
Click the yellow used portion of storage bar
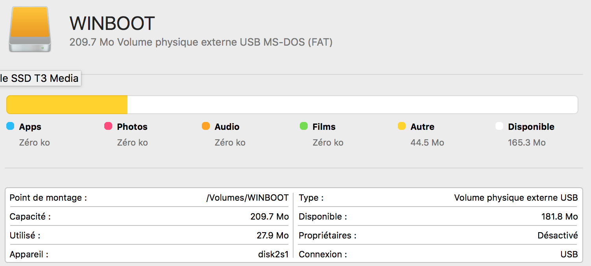click(67, 105)
